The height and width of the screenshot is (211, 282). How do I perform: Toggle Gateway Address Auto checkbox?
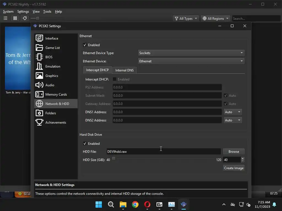click(226, 104)
